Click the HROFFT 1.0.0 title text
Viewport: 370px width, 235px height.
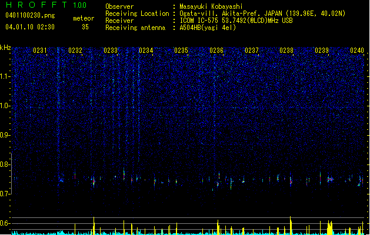click(46, 5)
